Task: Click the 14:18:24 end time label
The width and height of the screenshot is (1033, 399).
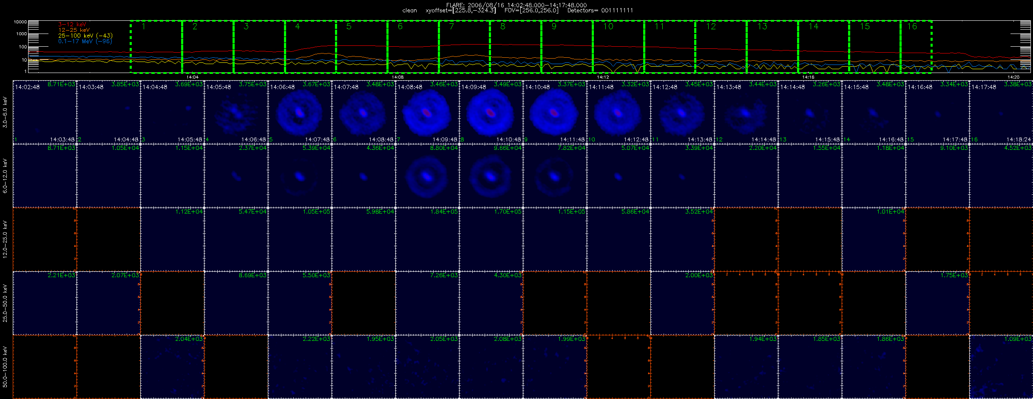Action: coord(1019,140)
